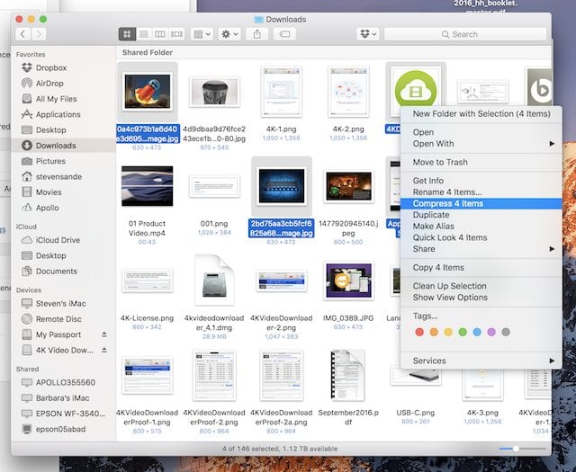Select the 01 Product Video.mp4 thumbnail

pyautogui.click(x=147, y=186)
